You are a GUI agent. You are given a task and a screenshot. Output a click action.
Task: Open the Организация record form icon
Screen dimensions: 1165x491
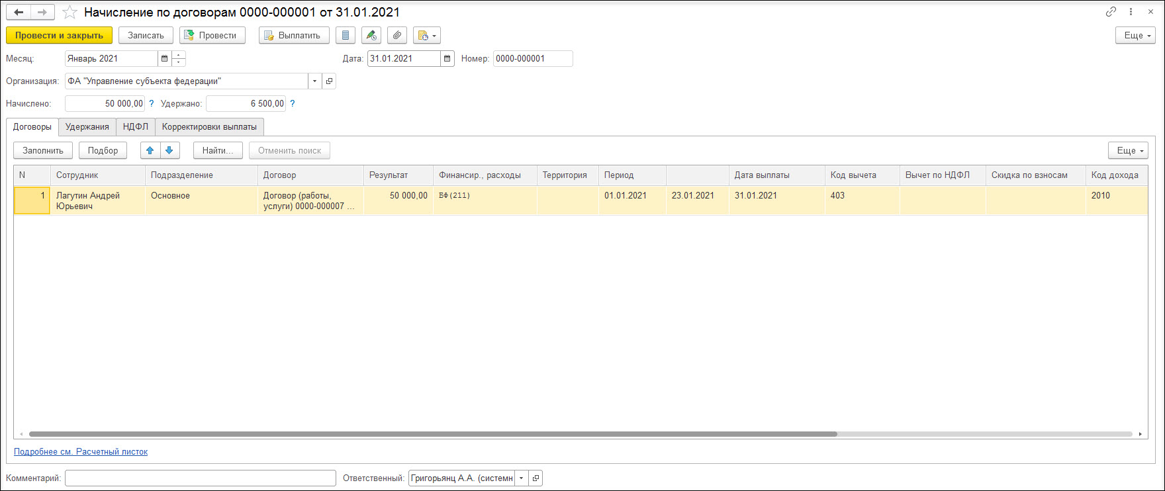(x=329, y=81)
